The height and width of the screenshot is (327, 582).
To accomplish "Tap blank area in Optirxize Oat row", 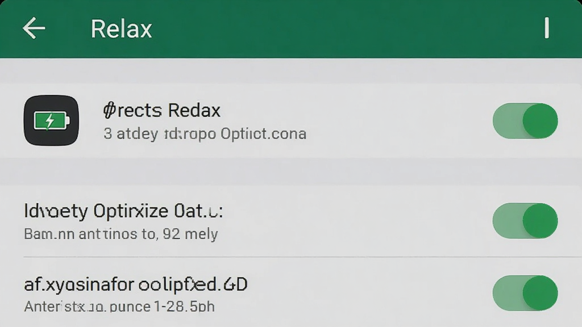I will pos(356,221).
